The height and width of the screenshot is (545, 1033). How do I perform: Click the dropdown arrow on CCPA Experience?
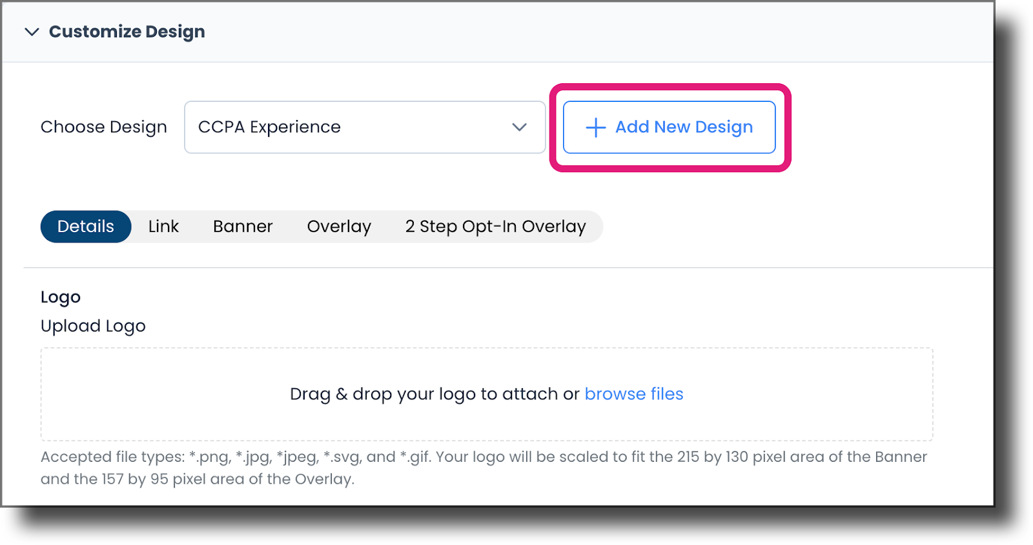coord(518,128)
